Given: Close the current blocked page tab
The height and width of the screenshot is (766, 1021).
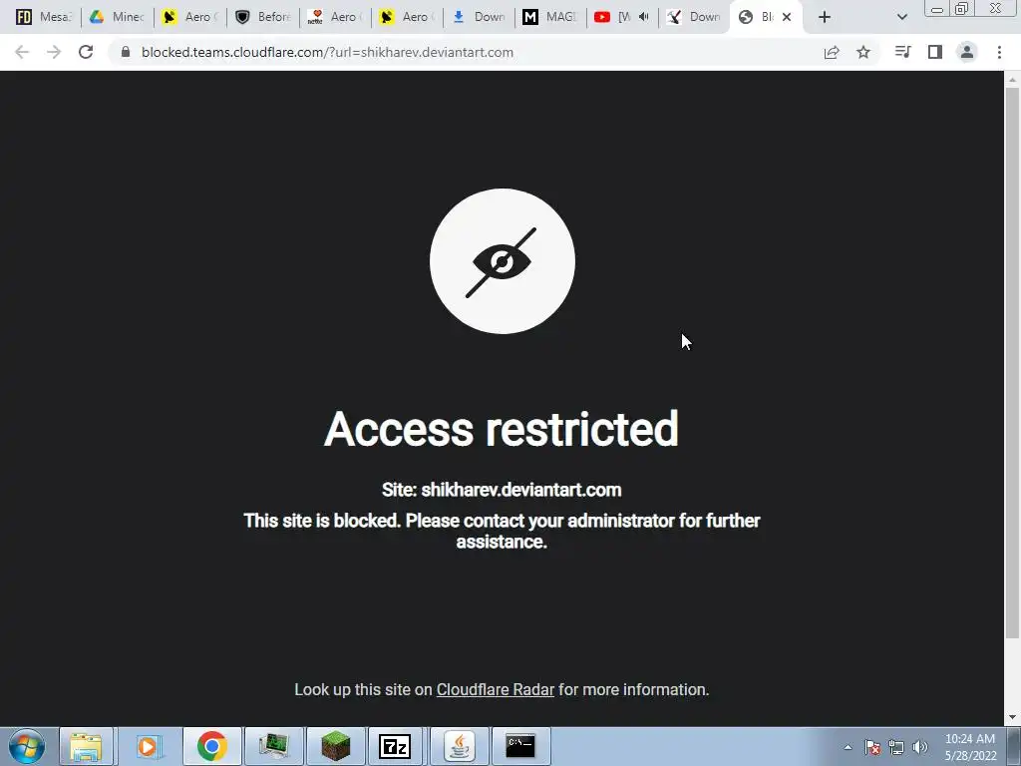Looking at the screenshot, I should pos(787,17).
